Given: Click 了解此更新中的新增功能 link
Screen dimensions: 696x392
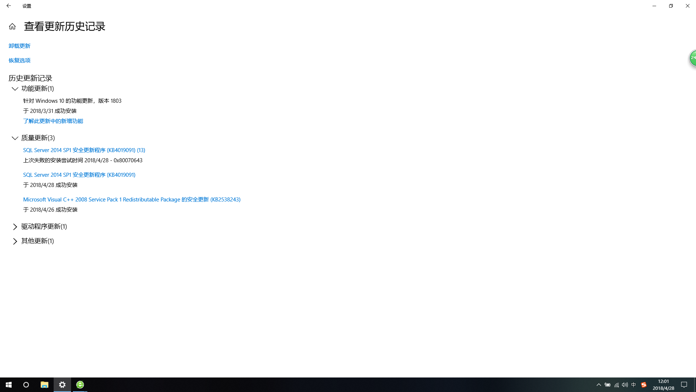Looking at the screenshot, I should pos(53,121).
